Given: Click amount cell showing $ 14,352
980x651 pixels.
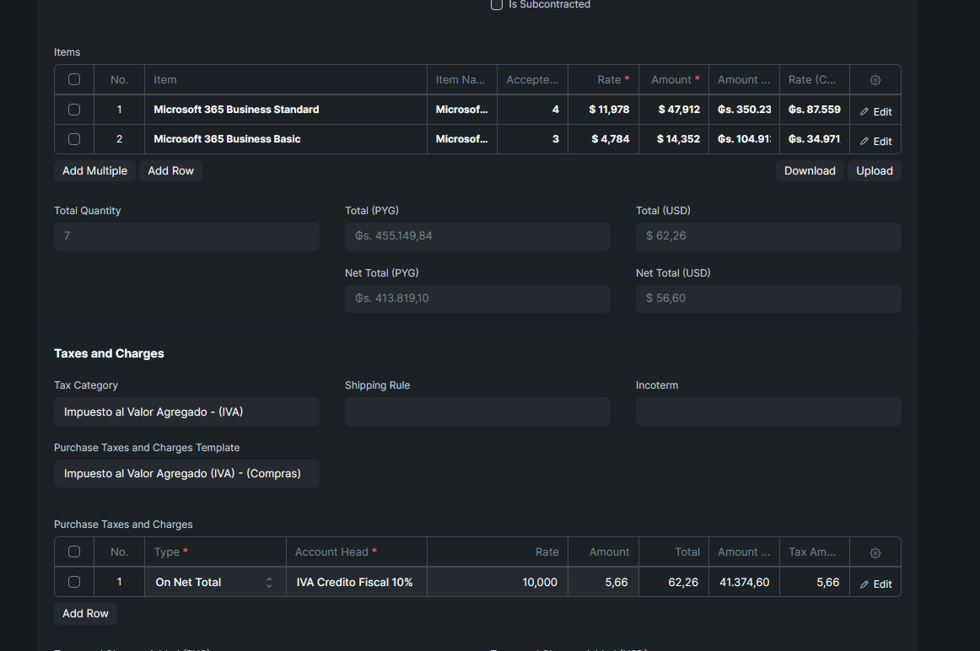Looking at the screenshot, I should click(674, 138).
